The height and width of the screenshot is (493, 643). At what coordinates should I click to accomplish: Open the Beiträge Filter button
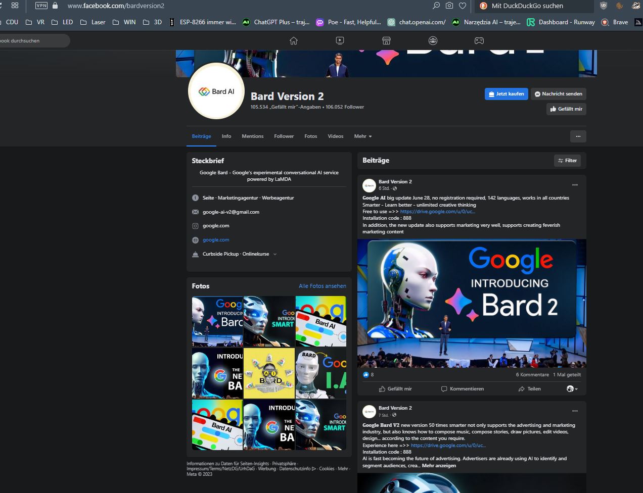click(567, 161)
